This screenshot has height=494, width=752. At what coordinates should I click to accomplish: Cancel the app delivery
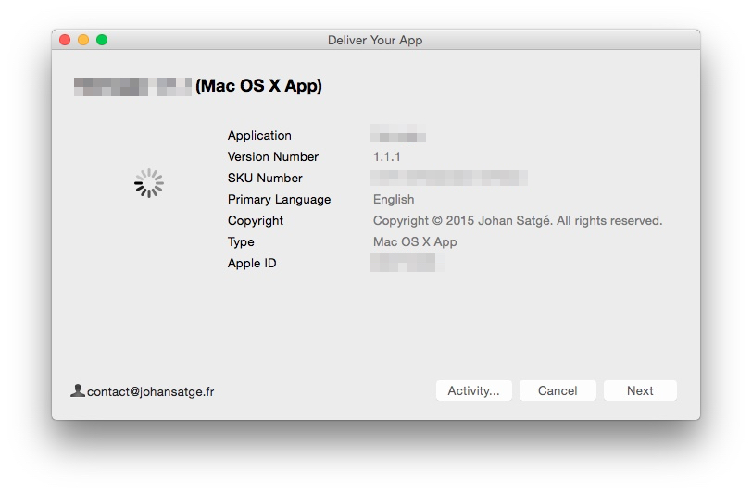(558, 390)
